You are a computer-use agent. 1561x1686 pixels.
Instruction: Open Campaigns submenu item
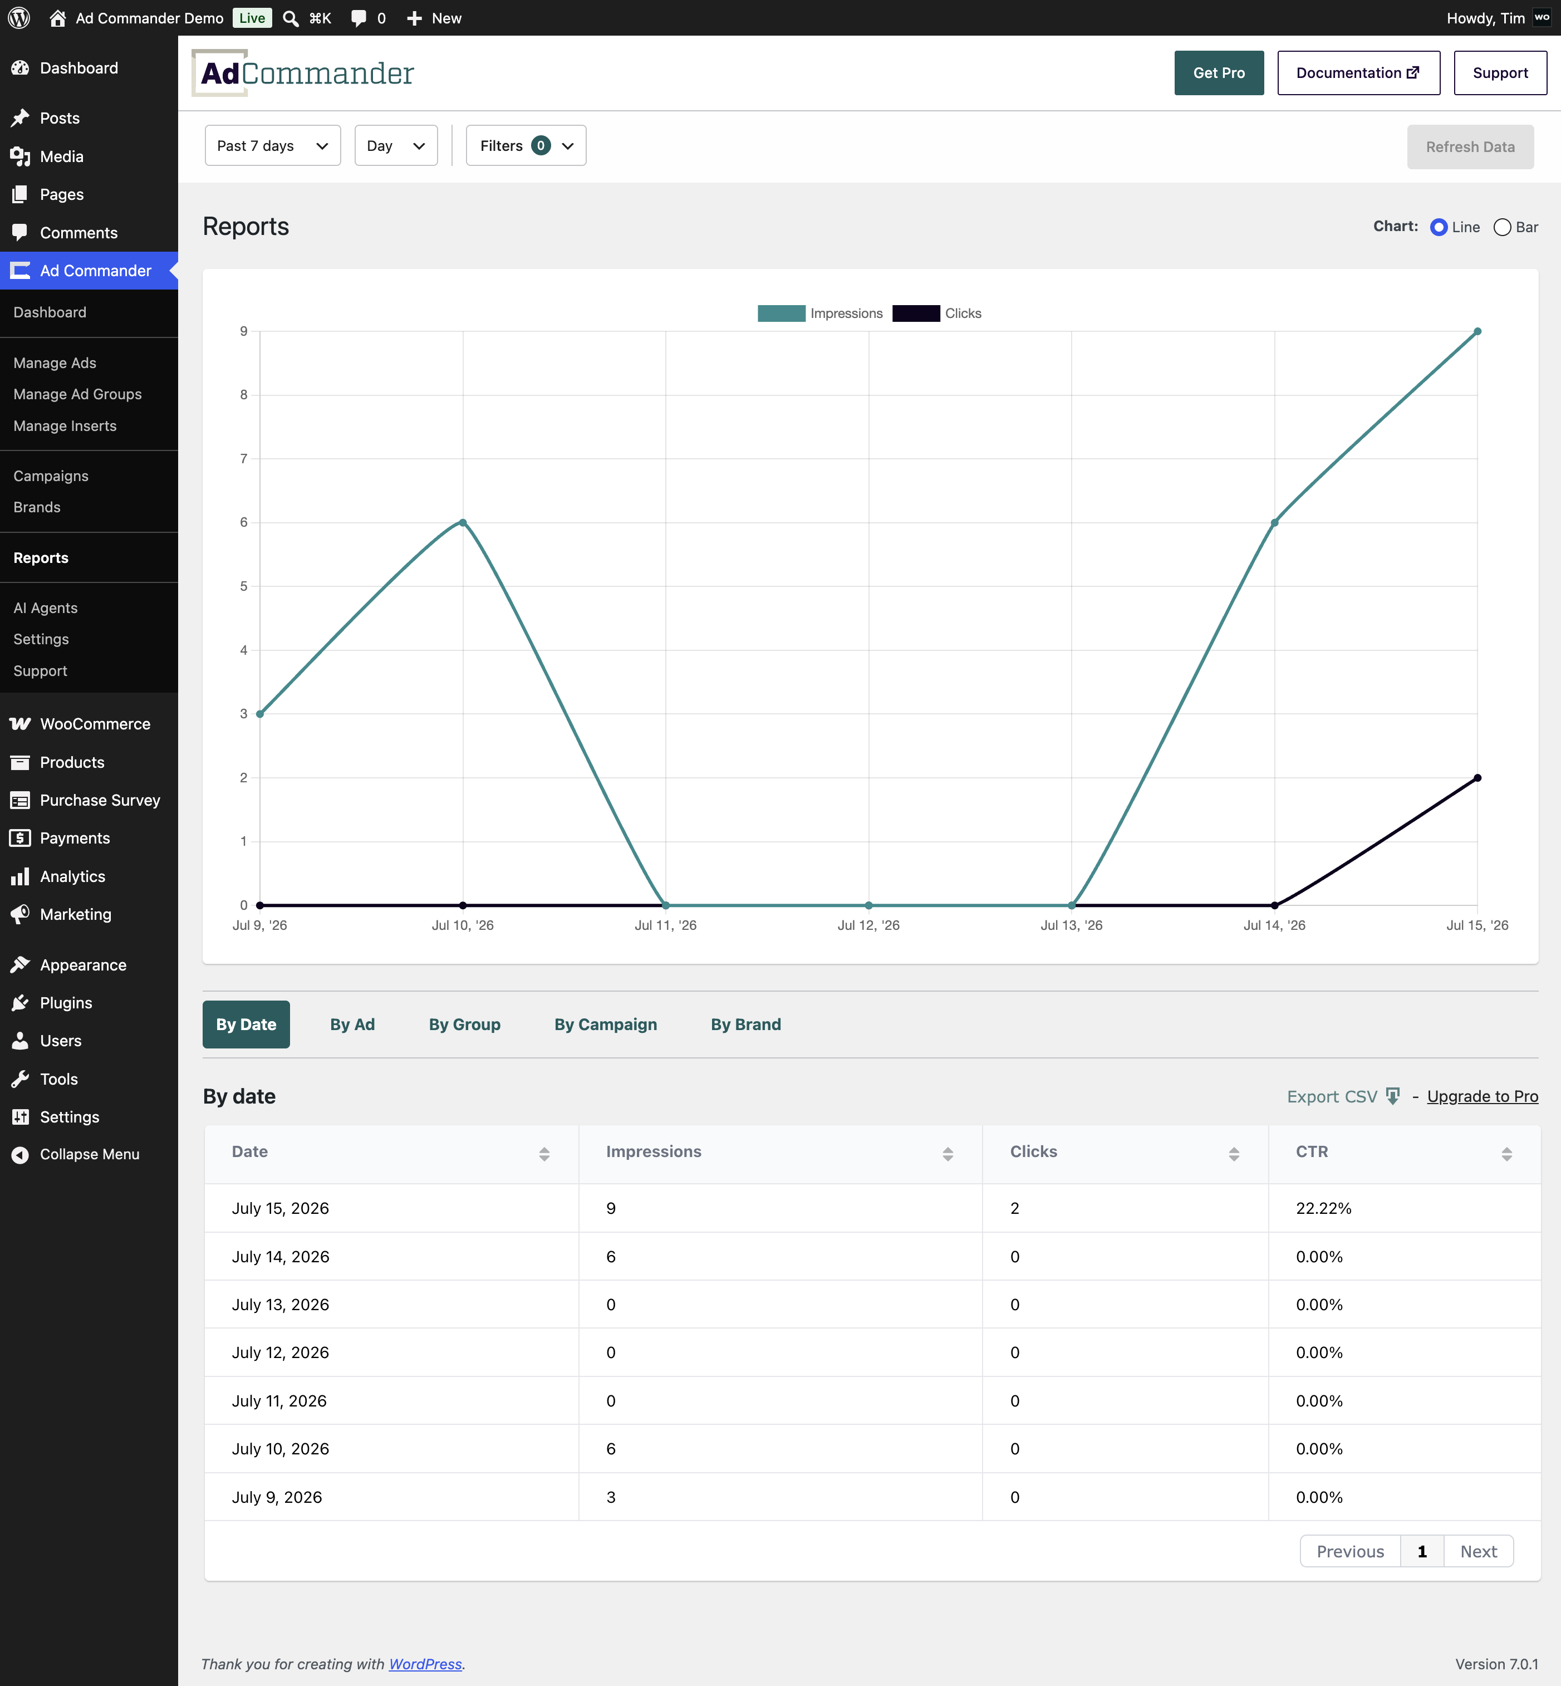51,476
